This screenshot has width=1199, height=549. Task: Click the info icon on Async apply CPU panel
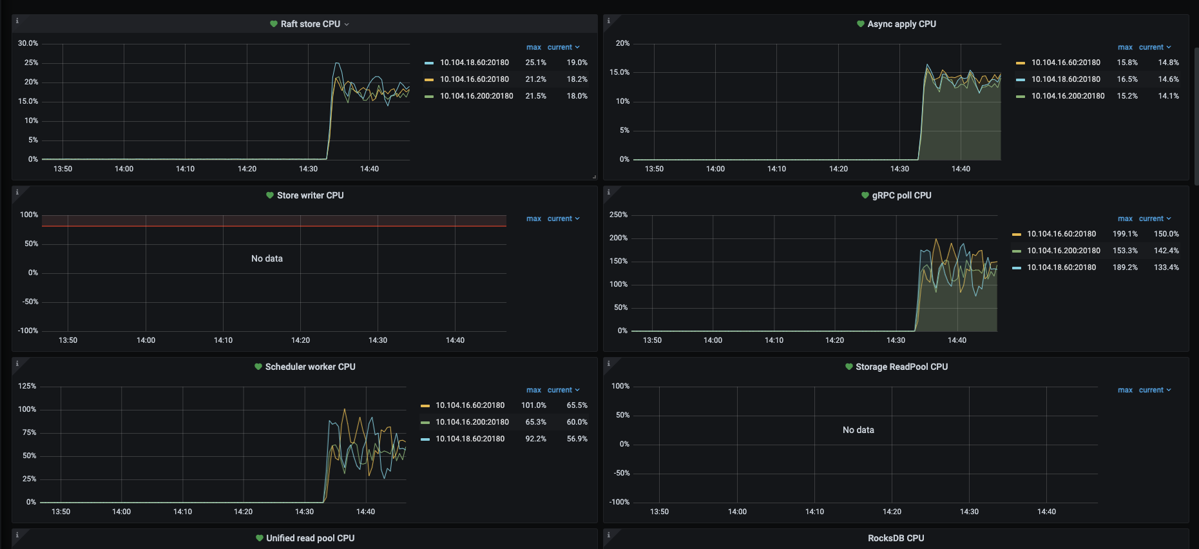coord(609,21)
